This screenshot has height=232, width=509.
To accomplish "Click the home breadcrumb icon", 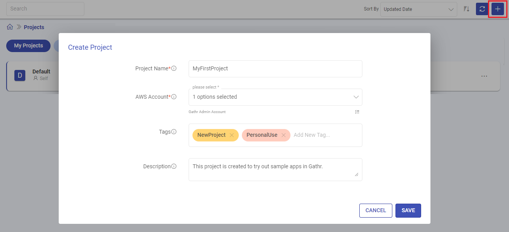I will (10, 27).
